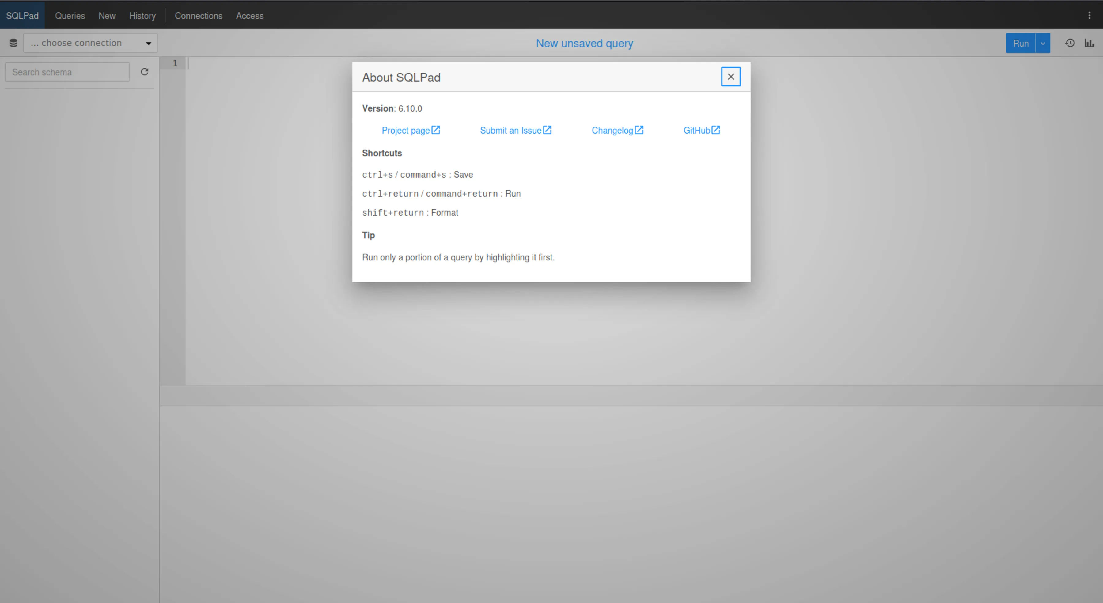Open the Queries menu item

pos(70,16)
